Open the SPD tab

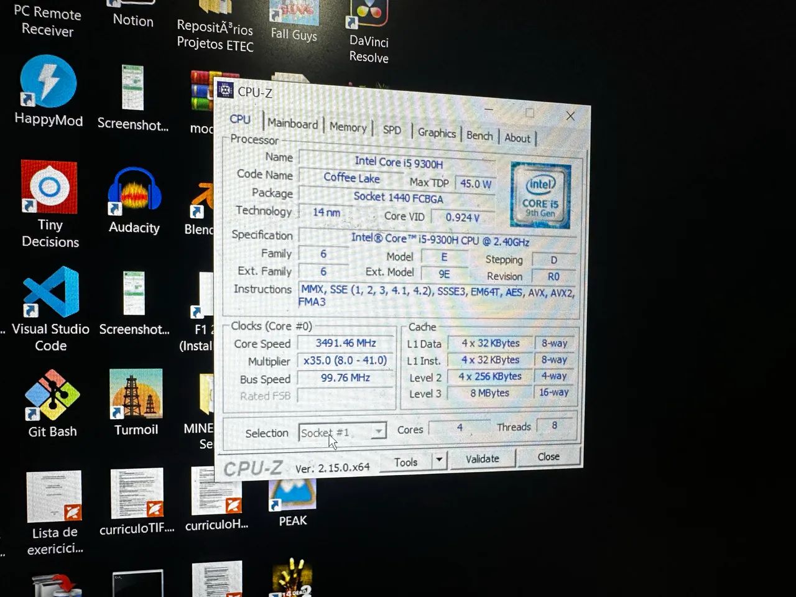pos(392,130)
